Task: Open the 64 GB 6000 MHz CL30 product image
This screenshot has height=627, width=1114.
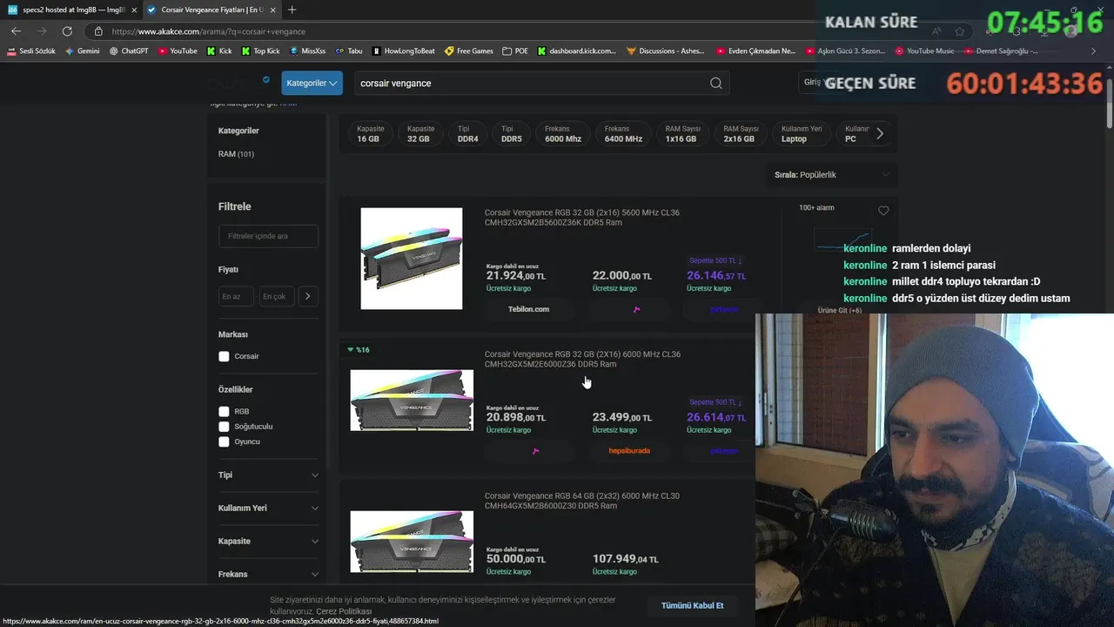Action: (x=412, y=541)
